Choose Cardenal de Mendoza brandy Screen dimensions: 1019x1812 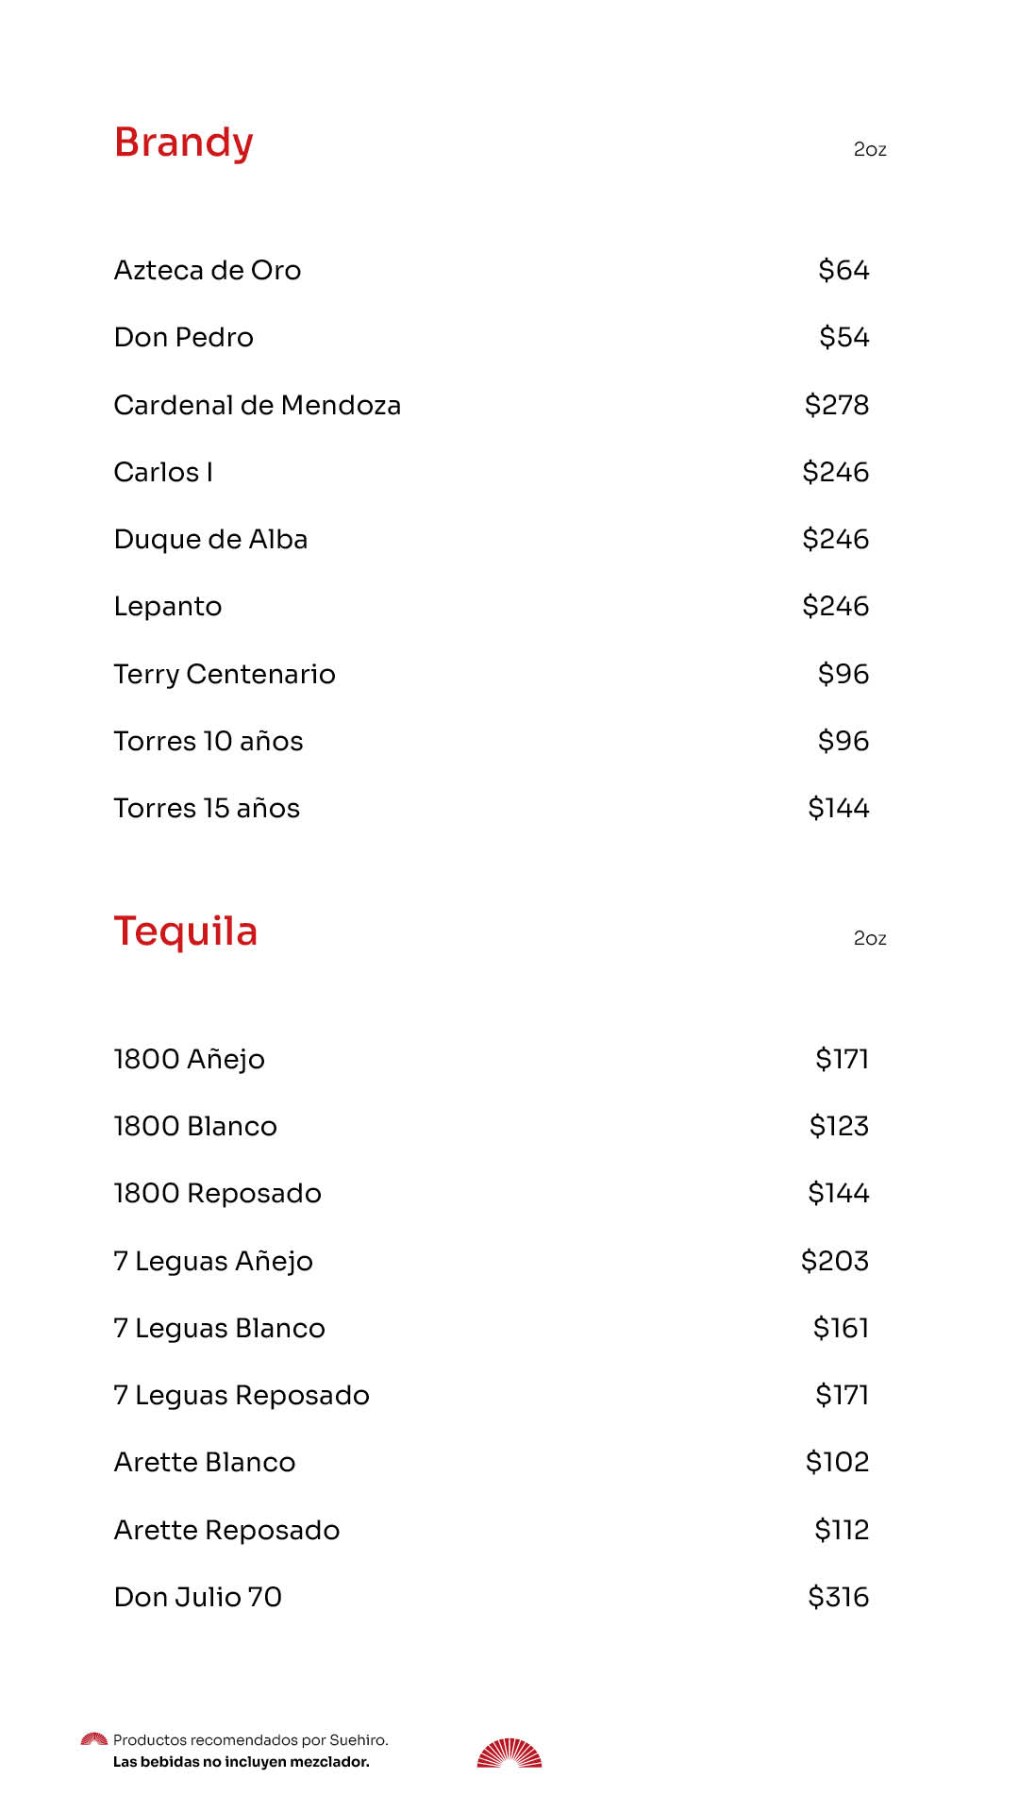click(x=258, y=406)
